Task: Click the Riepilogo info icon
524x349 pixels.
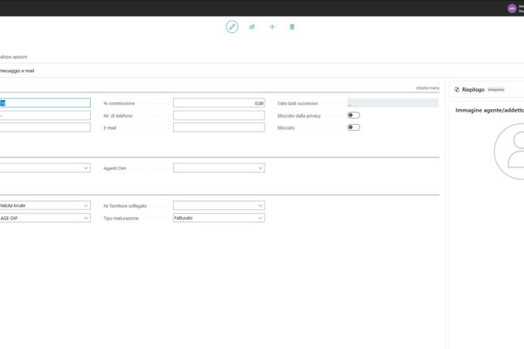Action: click(457, 89)
